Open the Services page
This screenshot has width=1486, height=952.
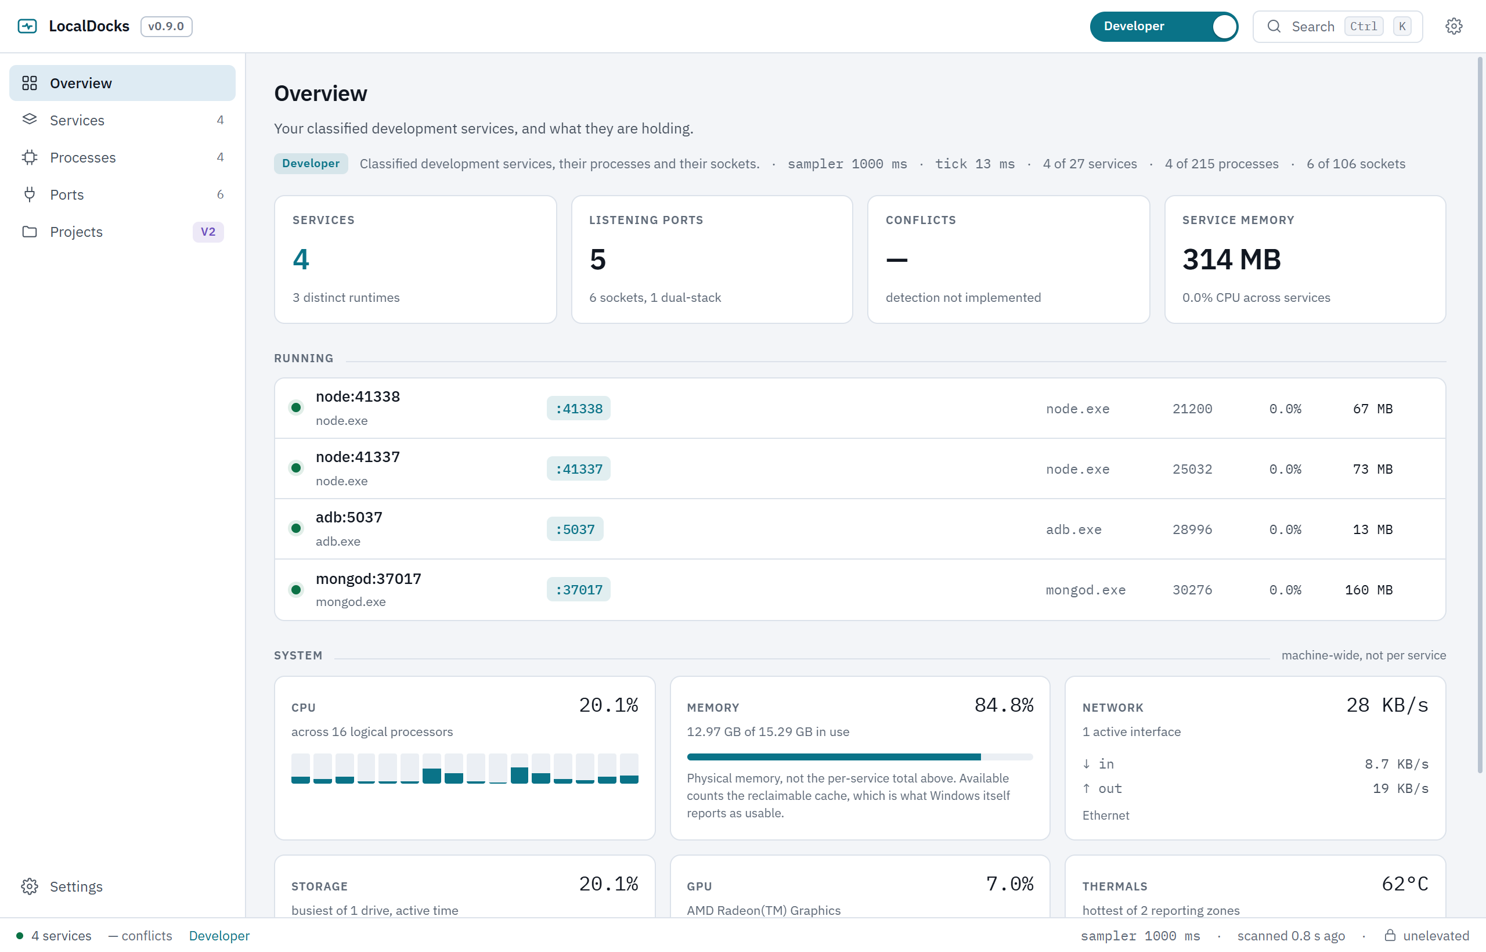tap(122, 120)
